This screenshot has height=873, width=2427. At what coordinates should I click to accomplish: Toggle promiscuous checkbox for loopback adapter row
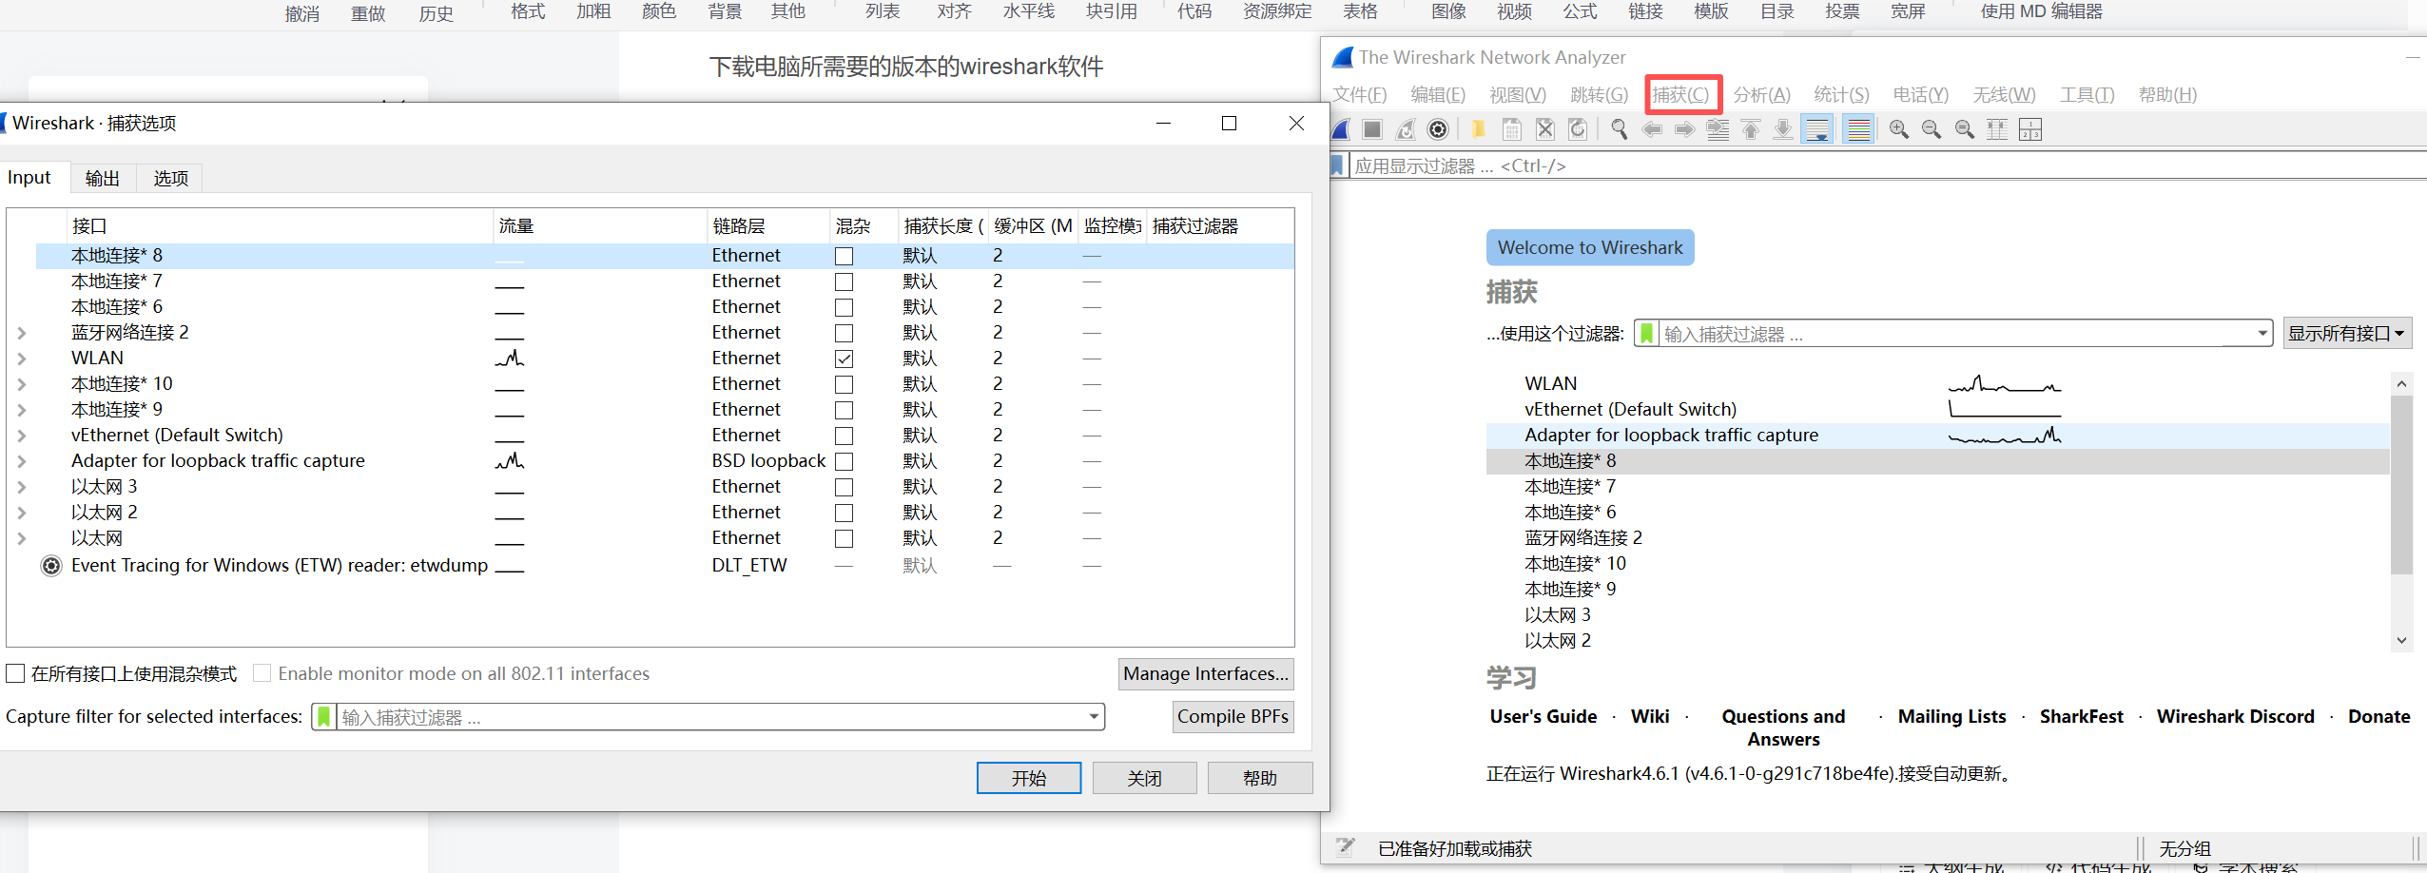(844, 461)
